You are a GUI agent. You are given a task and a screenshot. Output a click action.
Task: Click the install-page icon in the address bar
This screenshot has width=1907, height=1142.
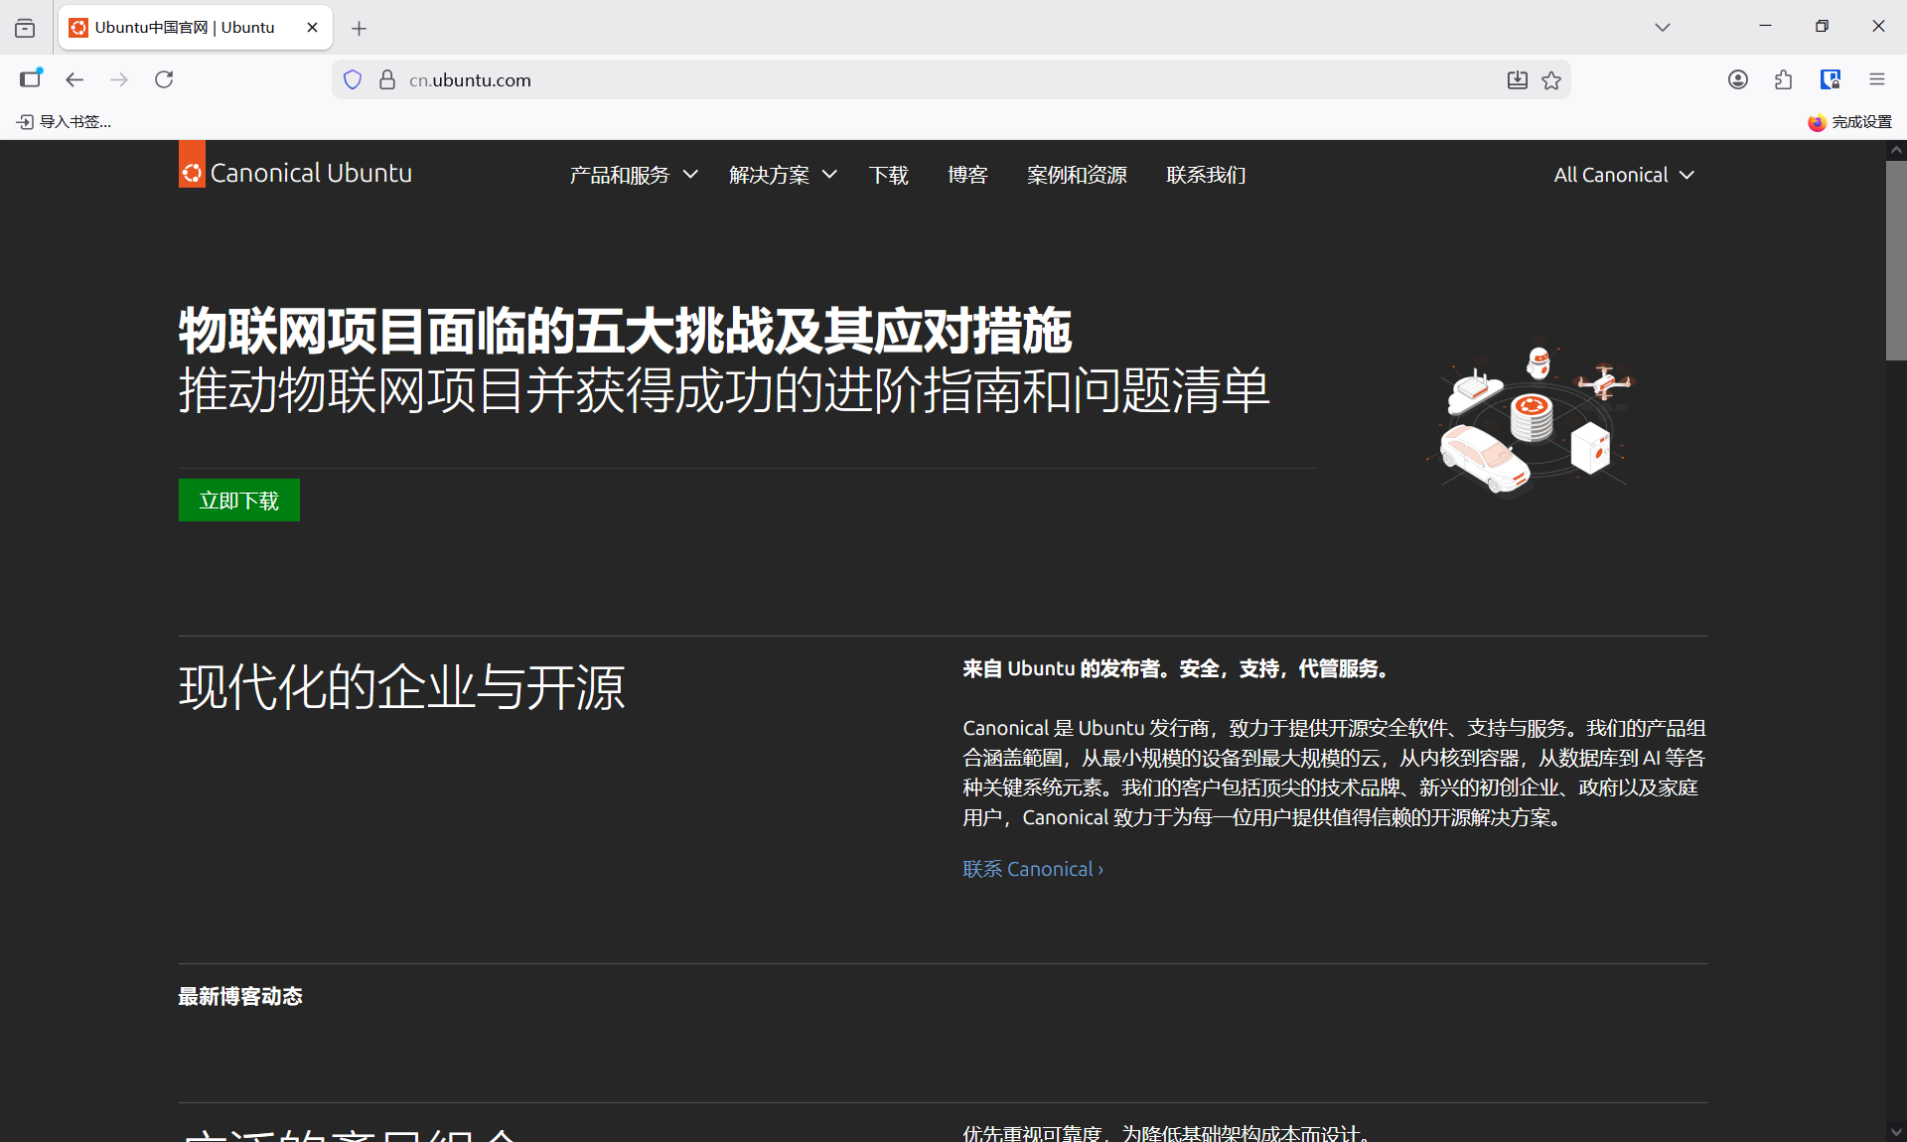[x=1517, y=79]
